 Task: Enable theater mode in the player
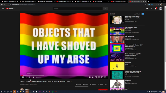click(99, 77)
